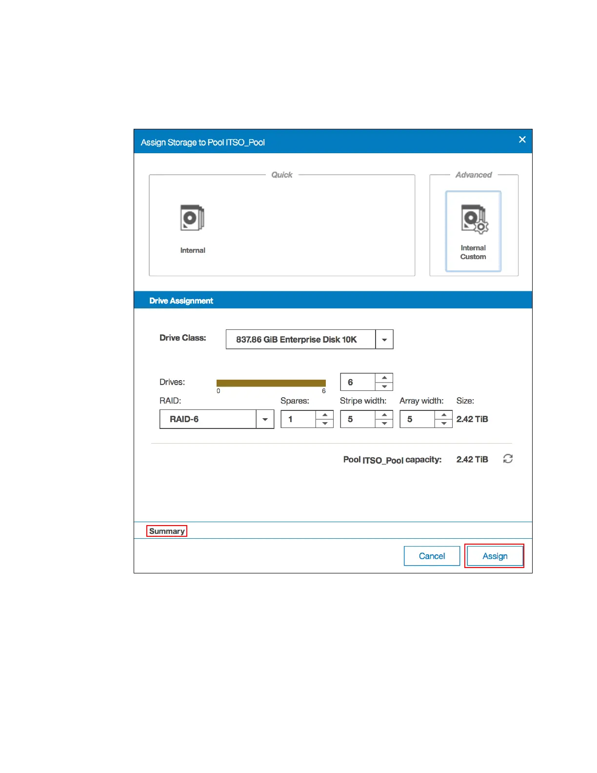The height and width of the screenshot is (773, 597).
Task: Increase the number of drives
Action: [x=384, y=378]
